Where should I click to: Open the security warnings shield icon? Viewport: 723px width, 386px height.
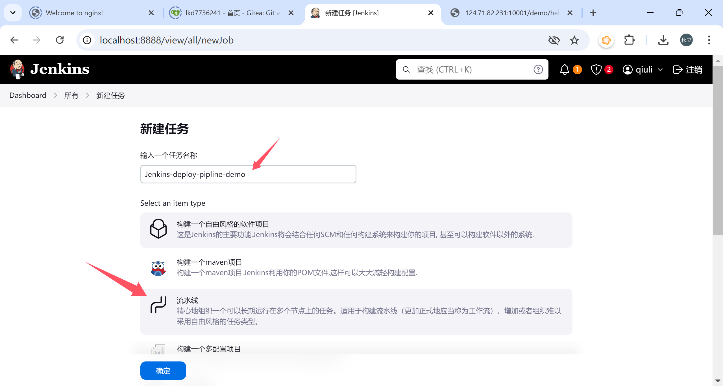pyautogui.click(x=596, y=69)
